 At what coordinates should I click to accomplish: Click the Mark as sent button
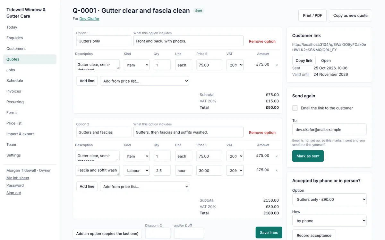coord(308,156)
